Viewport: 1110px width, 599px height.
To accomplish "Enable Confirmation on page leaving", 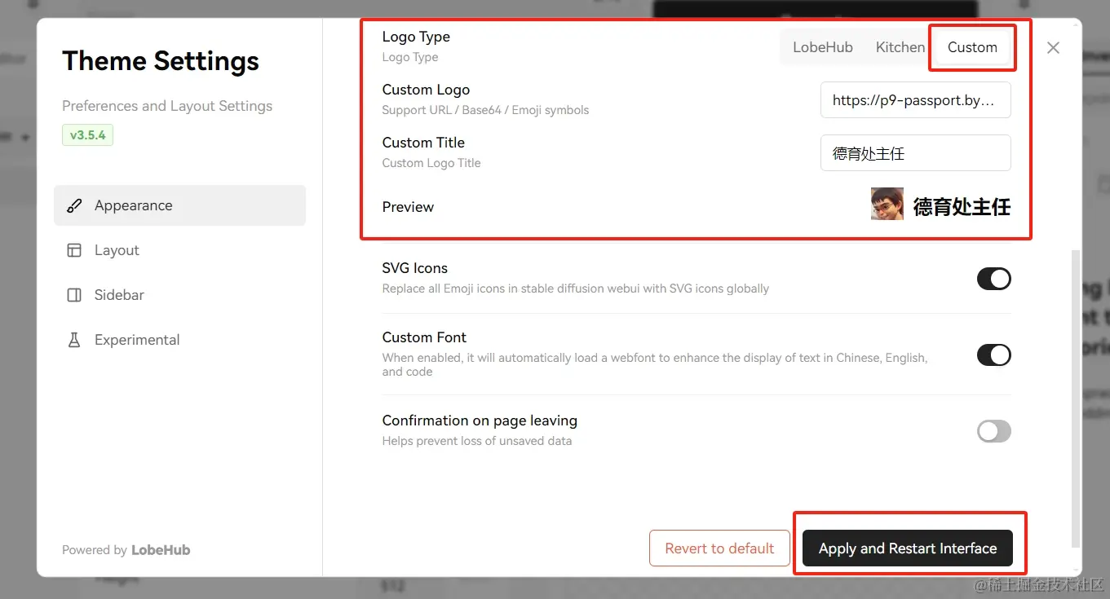I will [993, 431].
